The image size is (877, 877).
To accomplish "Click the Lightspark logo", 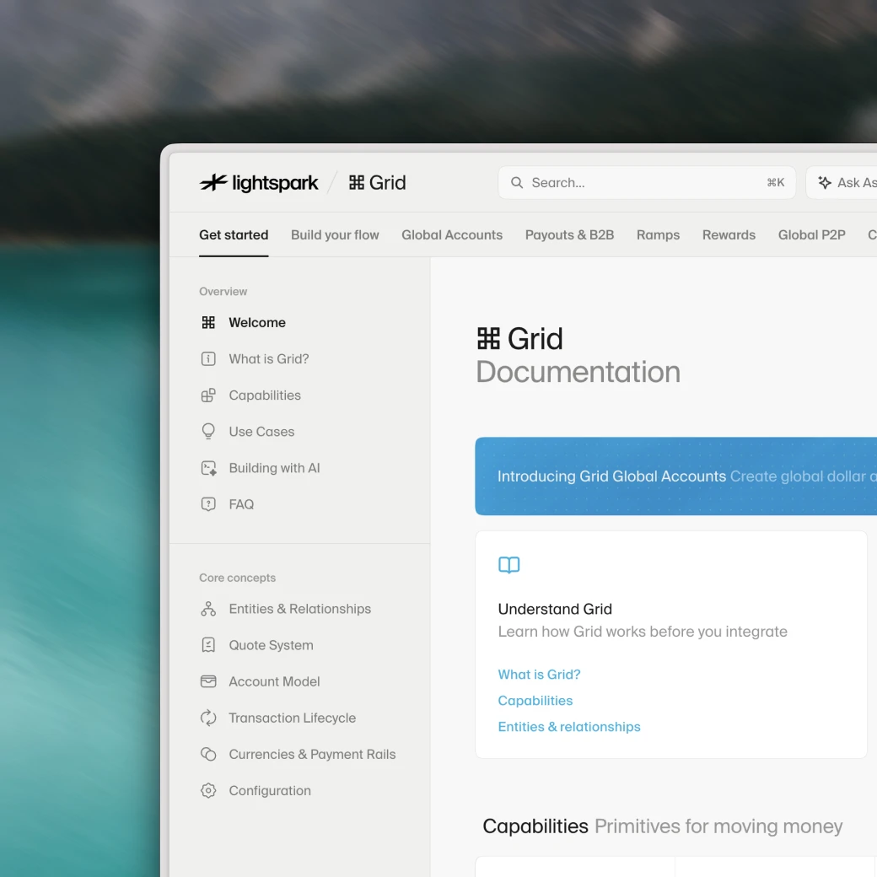I will click(x=258, y=182).
